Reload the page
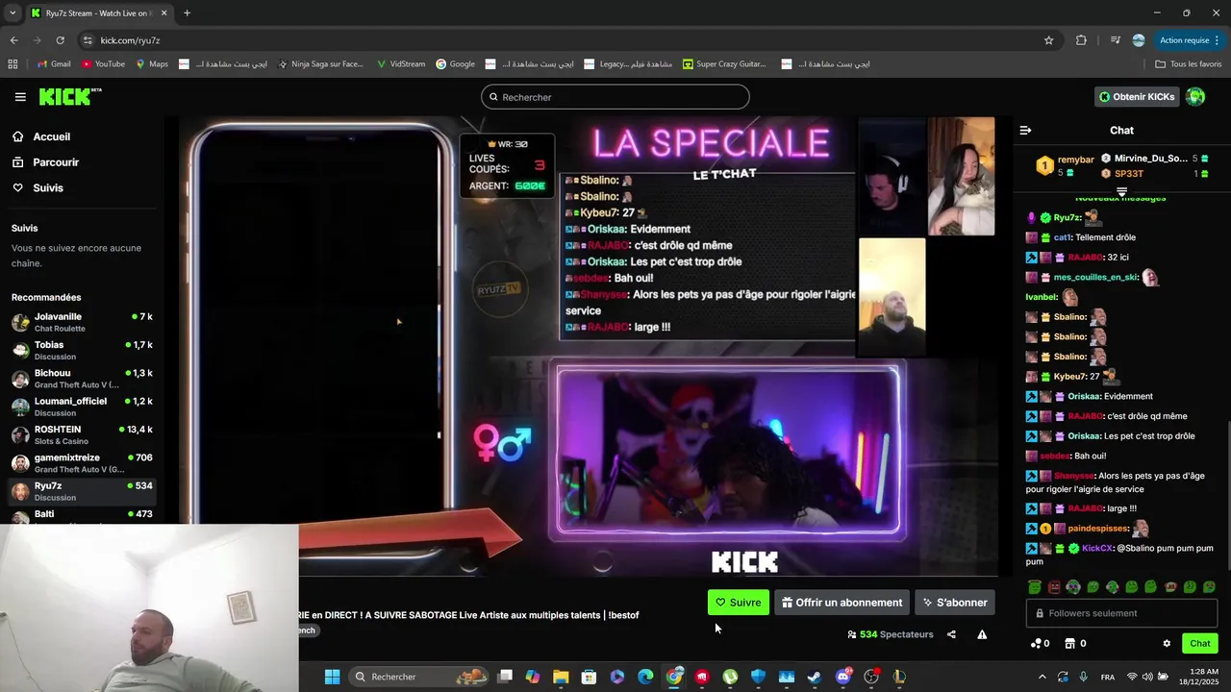This screenshot has width=1231, height=692. (60, 40)
